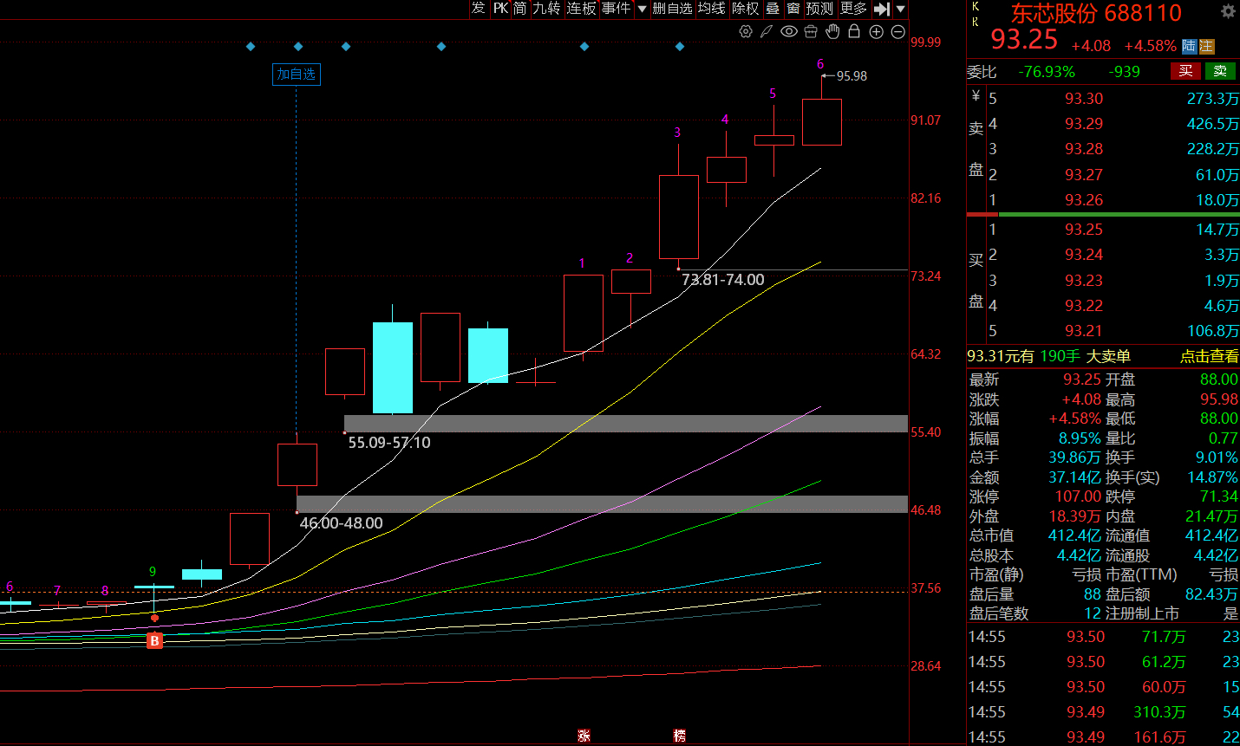Click buy level 5 price 93.21
The image size is (1240, 746).
point(1084,331)
